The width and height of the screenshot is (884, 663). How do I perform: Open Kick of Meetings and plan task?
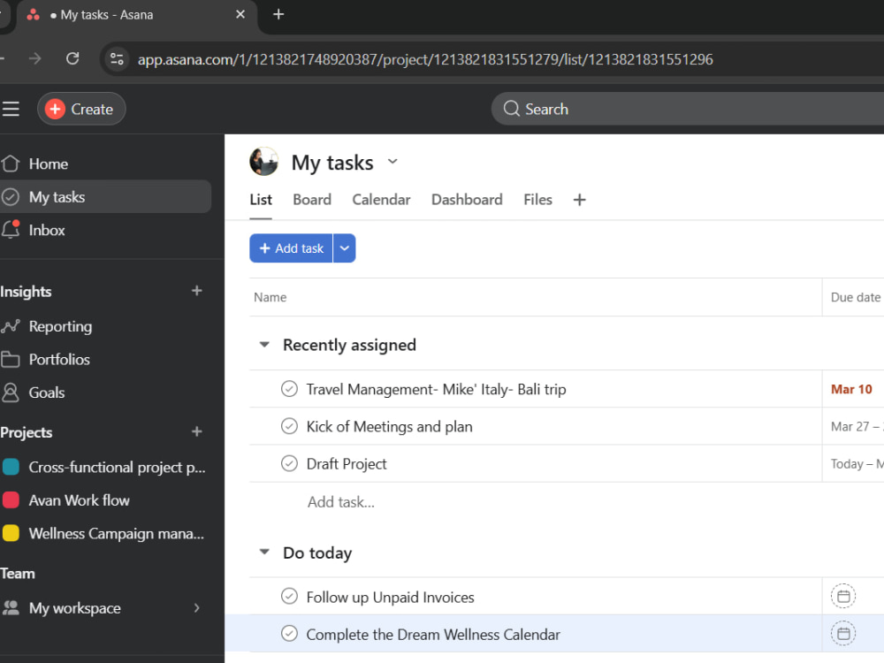click(389, 427)
